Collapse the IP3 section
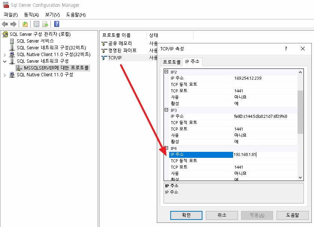This screenshot has width=314, height=227. (166, 110)
